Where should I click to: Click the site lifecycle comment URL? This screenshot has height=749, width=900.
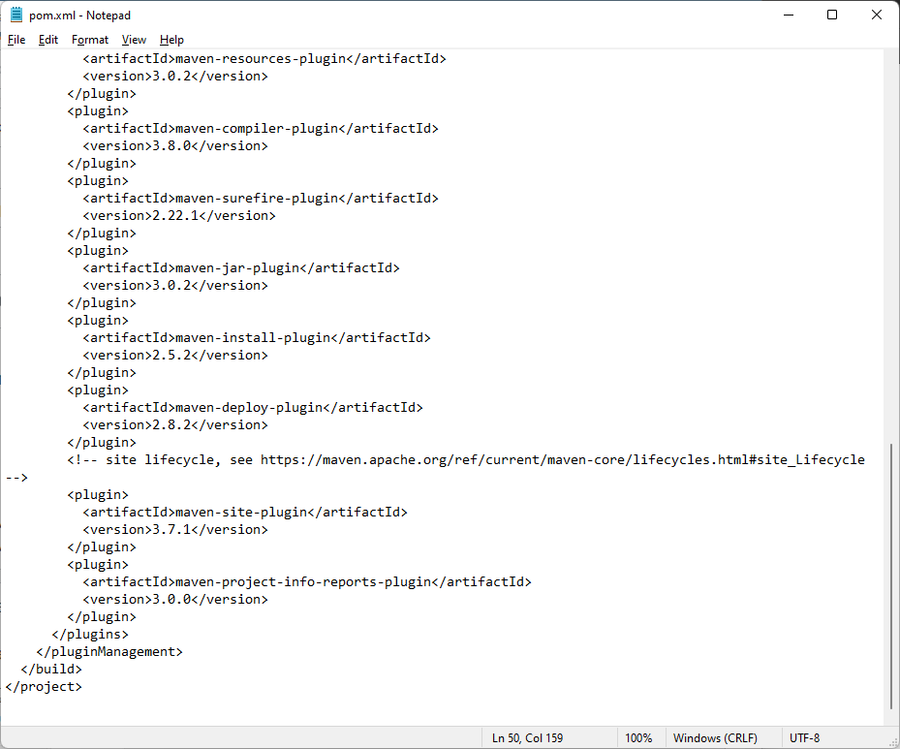click(x=563, y=459)
